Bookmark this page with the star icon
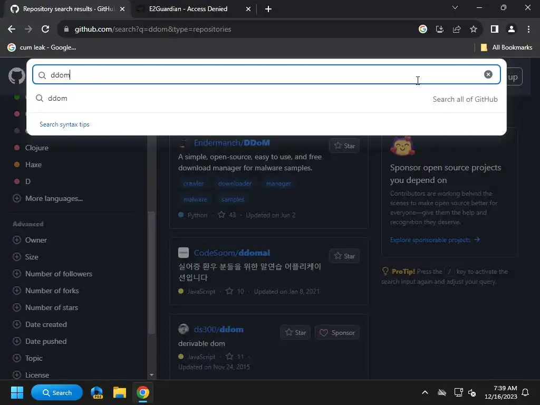The width and height of the screenshot is (540, 405). tap(474, 30)
